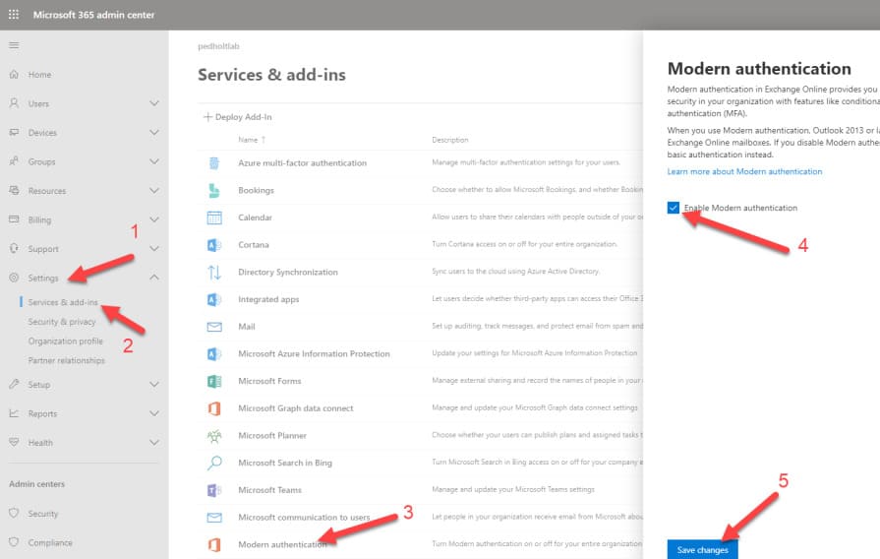Open Organization profile submenu item
This screenshot has width=880, height=559.
[66, 342]
